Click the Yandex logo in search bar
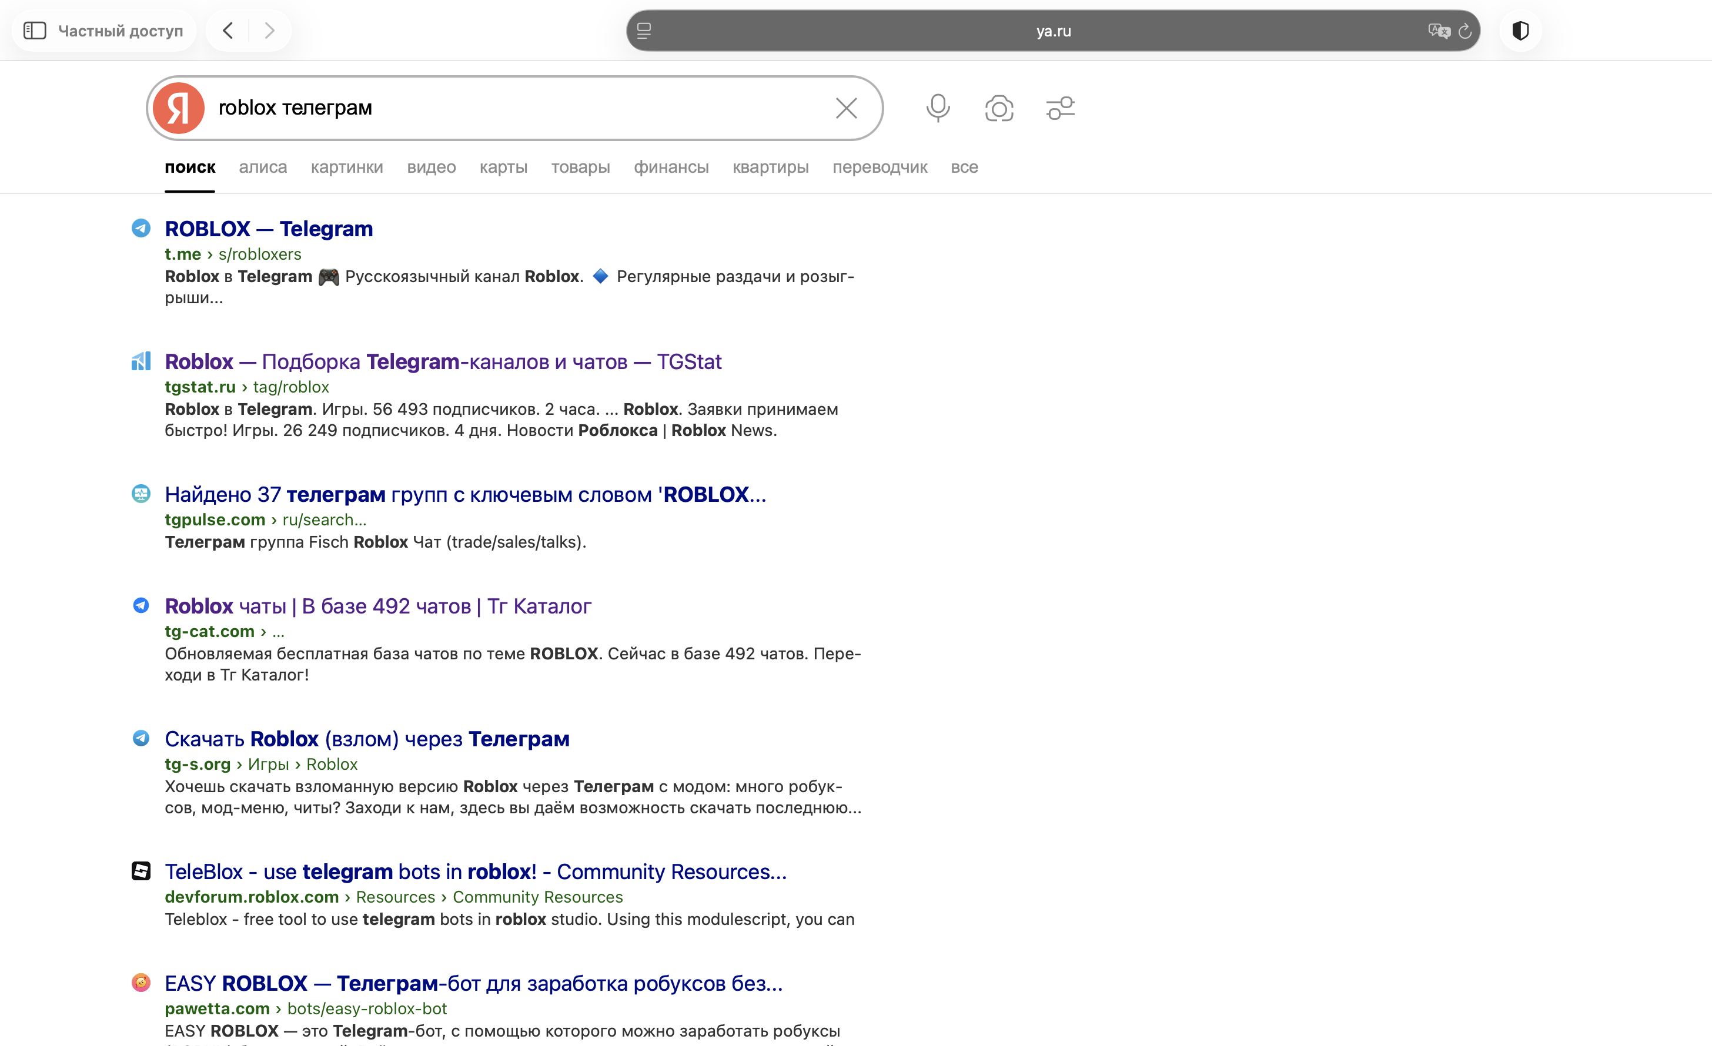Image resolution: width=1712 pixels, height=1046 pixels. 179,108
